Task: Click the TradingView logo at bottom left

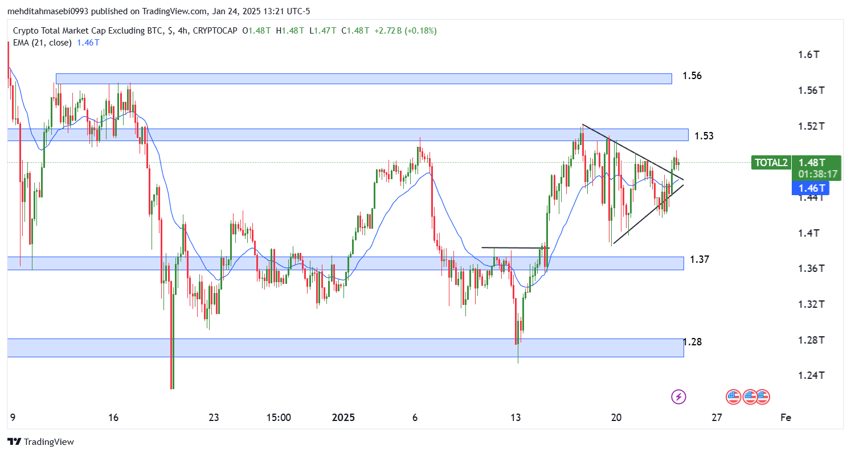Action: coord(40,441)
